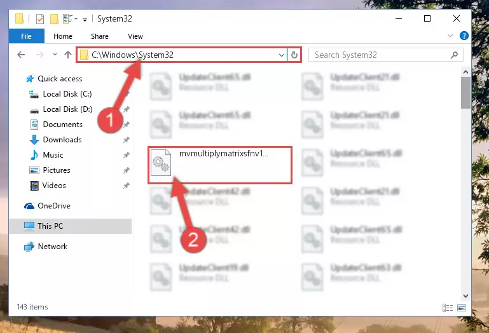
Task: Click the Quick access star icon
Action: pyautogui.click(x=30, y=79)
